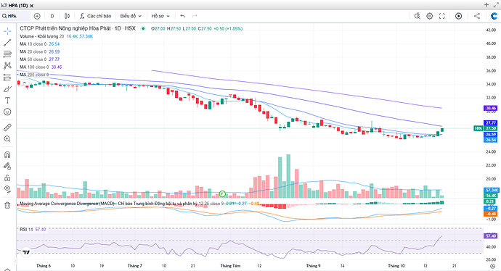Open the emoji and icons tool
This screenshot has width=501, height=271.
pyautogui.click(x=7, y=112)
